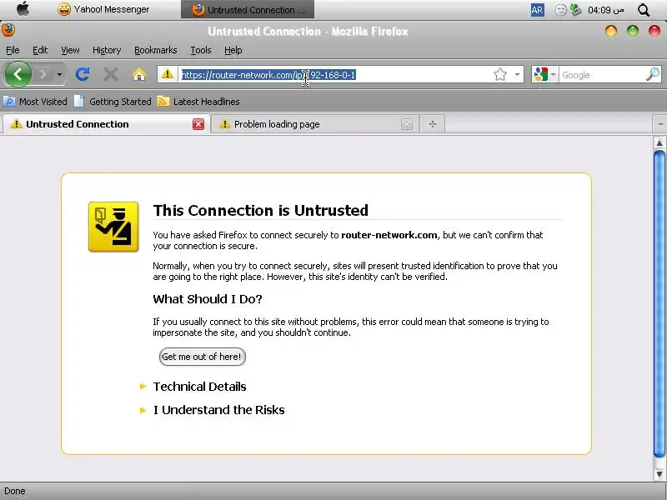Switch to Yahoo! Messenger in the taskbar
The image size is (667, 500).
tap(103, 9)
